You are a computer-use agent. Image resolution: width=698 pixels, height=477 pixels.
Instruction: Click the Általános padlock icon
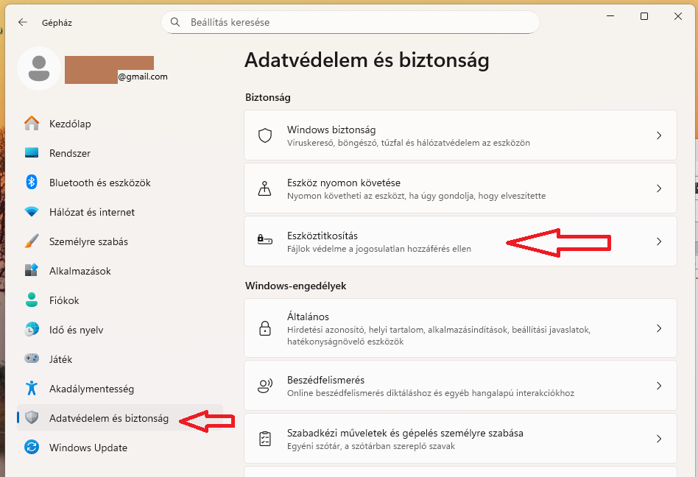[265, 328]
